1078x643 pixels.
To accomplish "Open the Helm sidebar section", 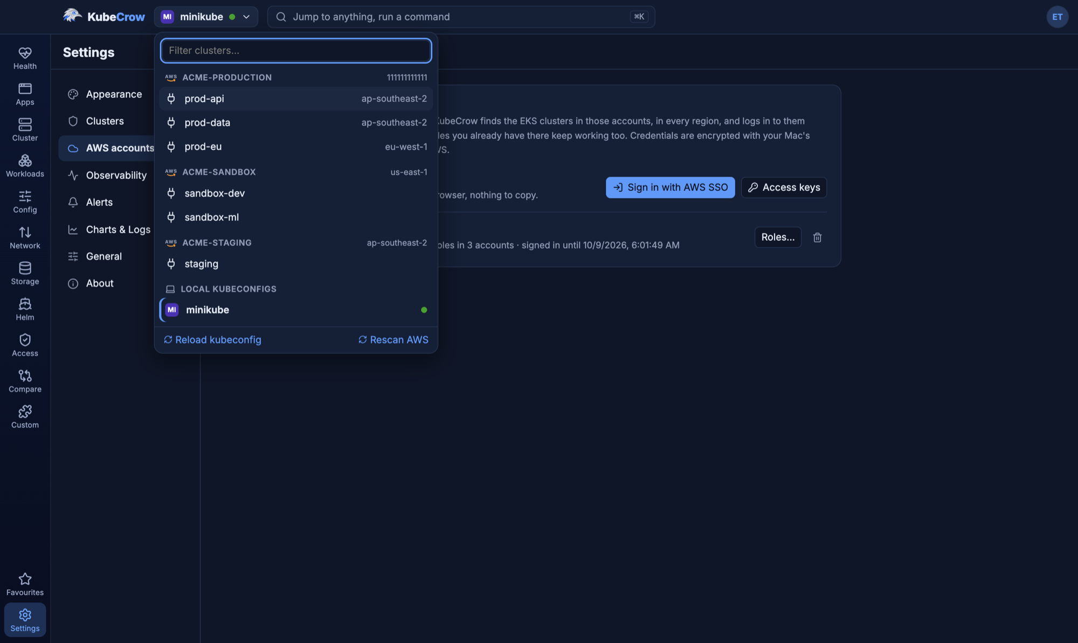I will 25,310.
